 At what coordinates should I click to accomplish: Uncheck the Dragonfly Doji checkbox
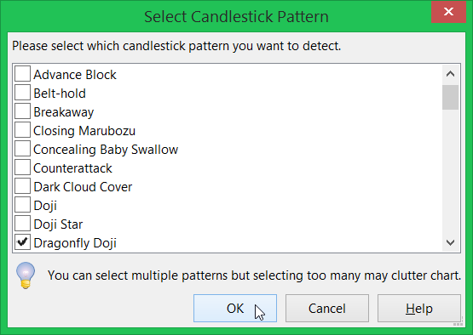click(x=22, y=242)
